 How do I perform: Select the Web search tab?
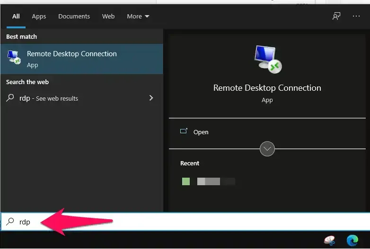pyautogui.click(x=108, y=16)
